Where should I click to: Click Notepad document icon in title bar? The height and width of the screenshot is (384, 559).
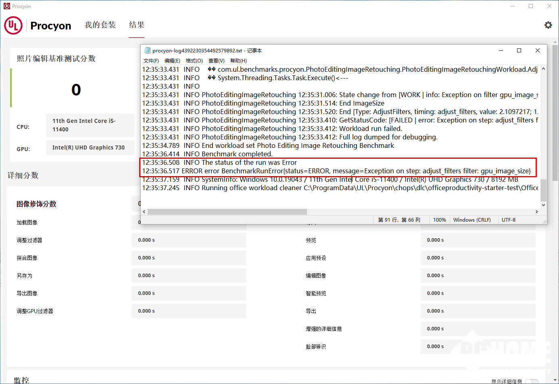pyautogui.click(x=147, y=50)
